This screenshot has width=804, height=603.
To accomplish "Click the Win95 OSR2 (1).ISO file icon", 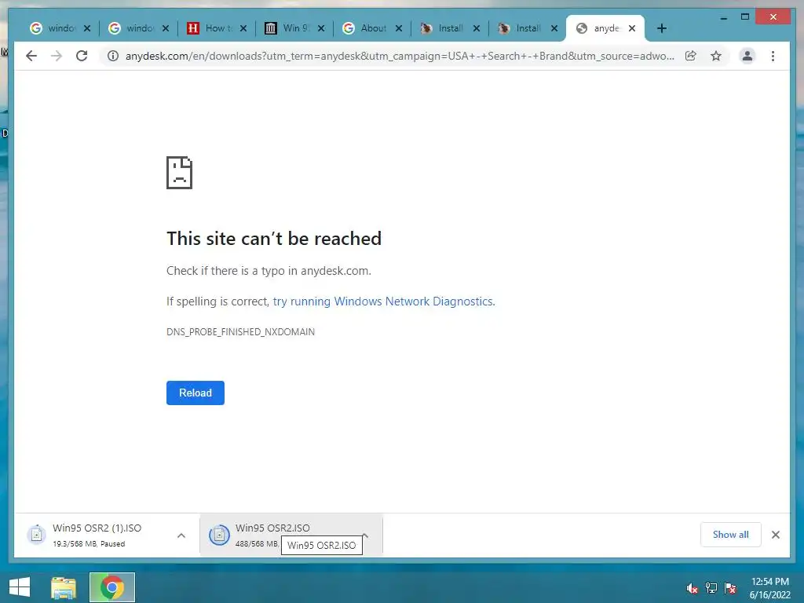I will point(36,535).
